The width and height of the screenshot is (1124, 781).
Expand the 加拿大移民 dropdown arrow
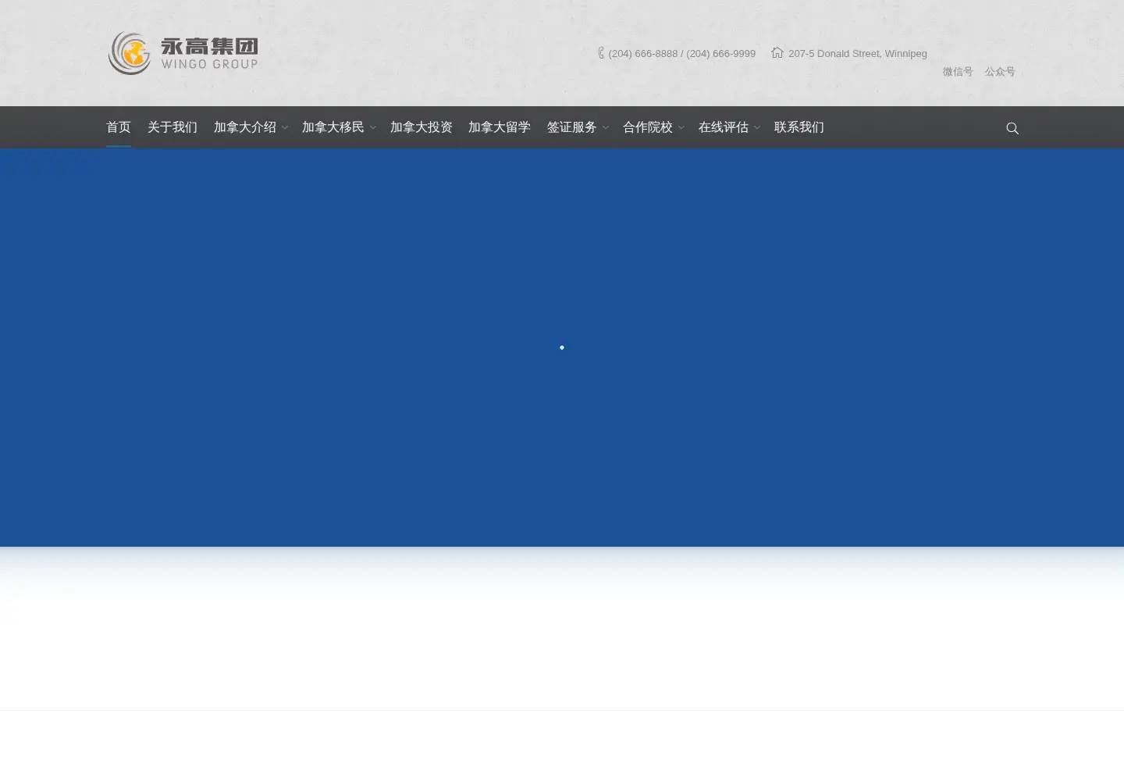click(x=373, y=127)
